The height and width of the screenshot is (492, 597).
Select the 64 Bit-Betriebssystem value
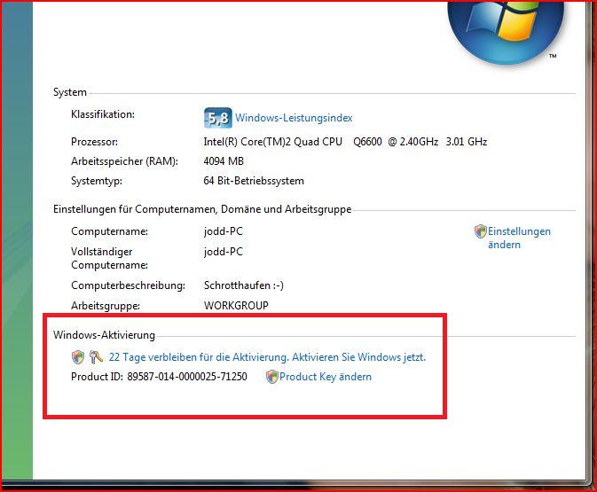point(254,181)
